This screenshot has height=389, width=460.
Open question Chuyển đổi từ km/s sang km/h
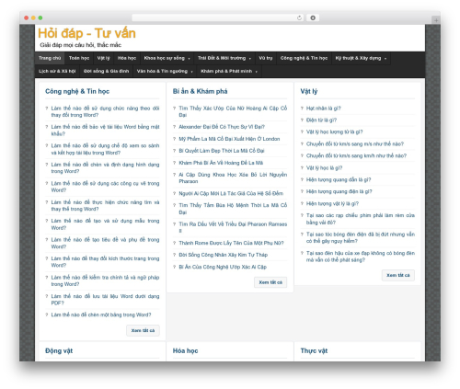click(x=356, y=155)
